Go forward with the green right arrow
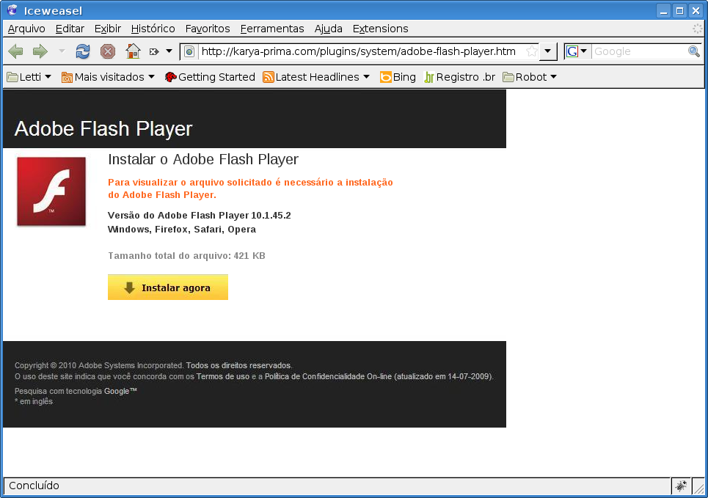This screenshot has width=708, height=498. (x=40, y=51)
